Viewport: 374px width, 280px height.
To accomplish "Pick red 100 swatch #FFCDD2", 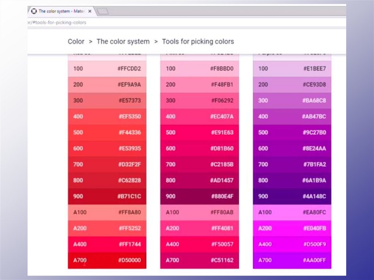I will (107, 69).
